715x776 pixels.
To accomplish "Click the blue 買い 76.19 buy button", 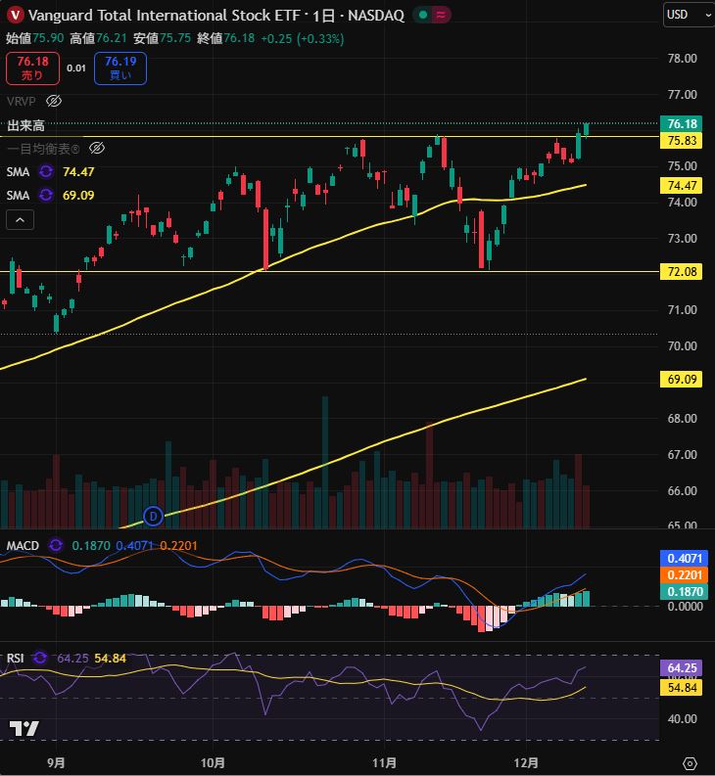I will (x=120, y=68).
